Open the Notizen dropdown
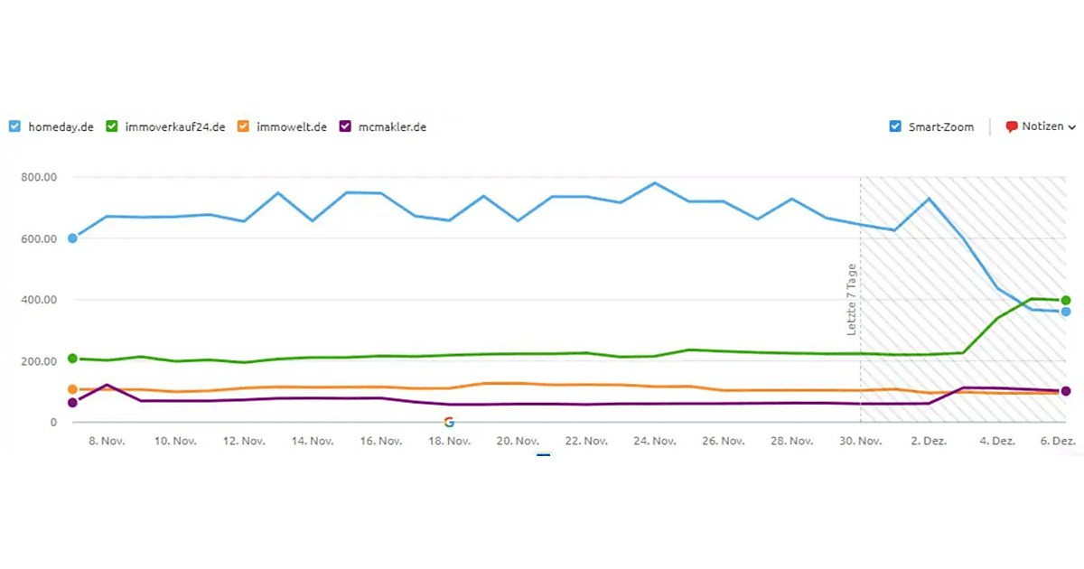Image resolution: width=1084 pixels, height=569 pixels. 1041,127
